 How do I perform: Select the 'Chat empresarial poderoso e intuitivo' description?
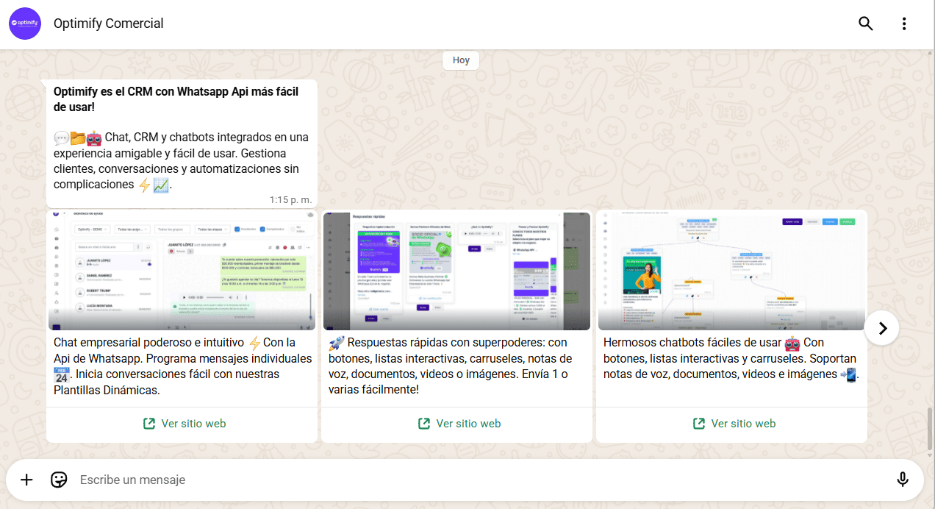coord(182,366)
